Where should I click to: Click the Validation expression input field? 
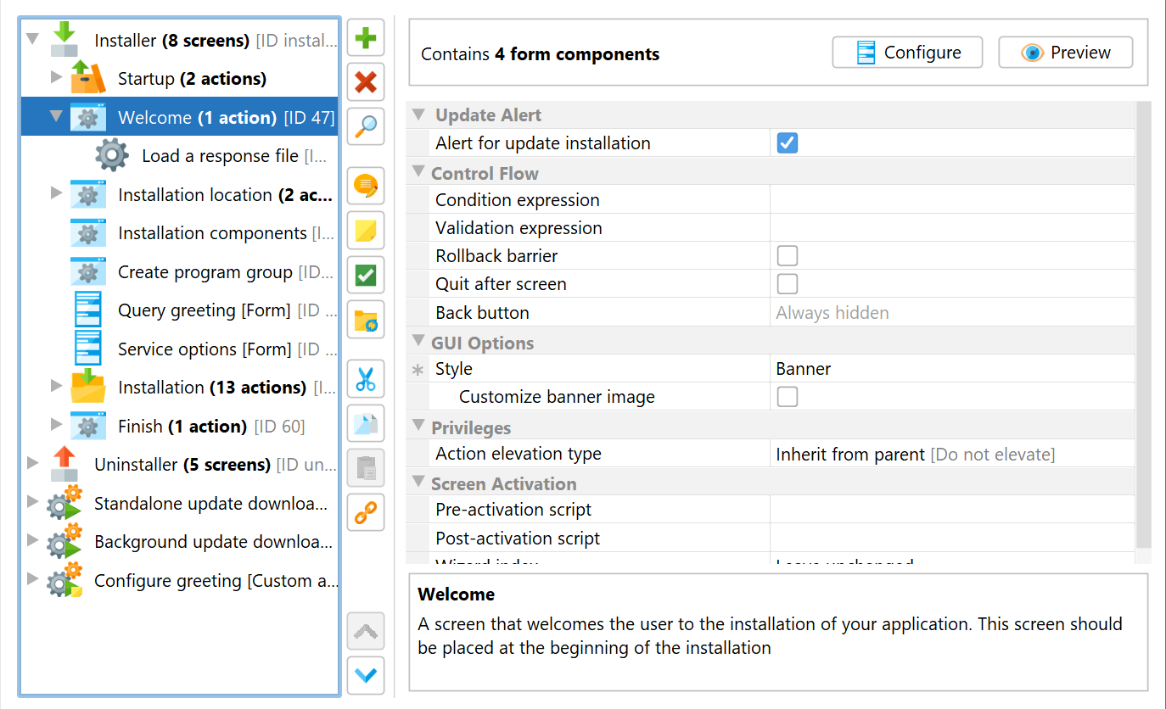(x=952, y=228)
